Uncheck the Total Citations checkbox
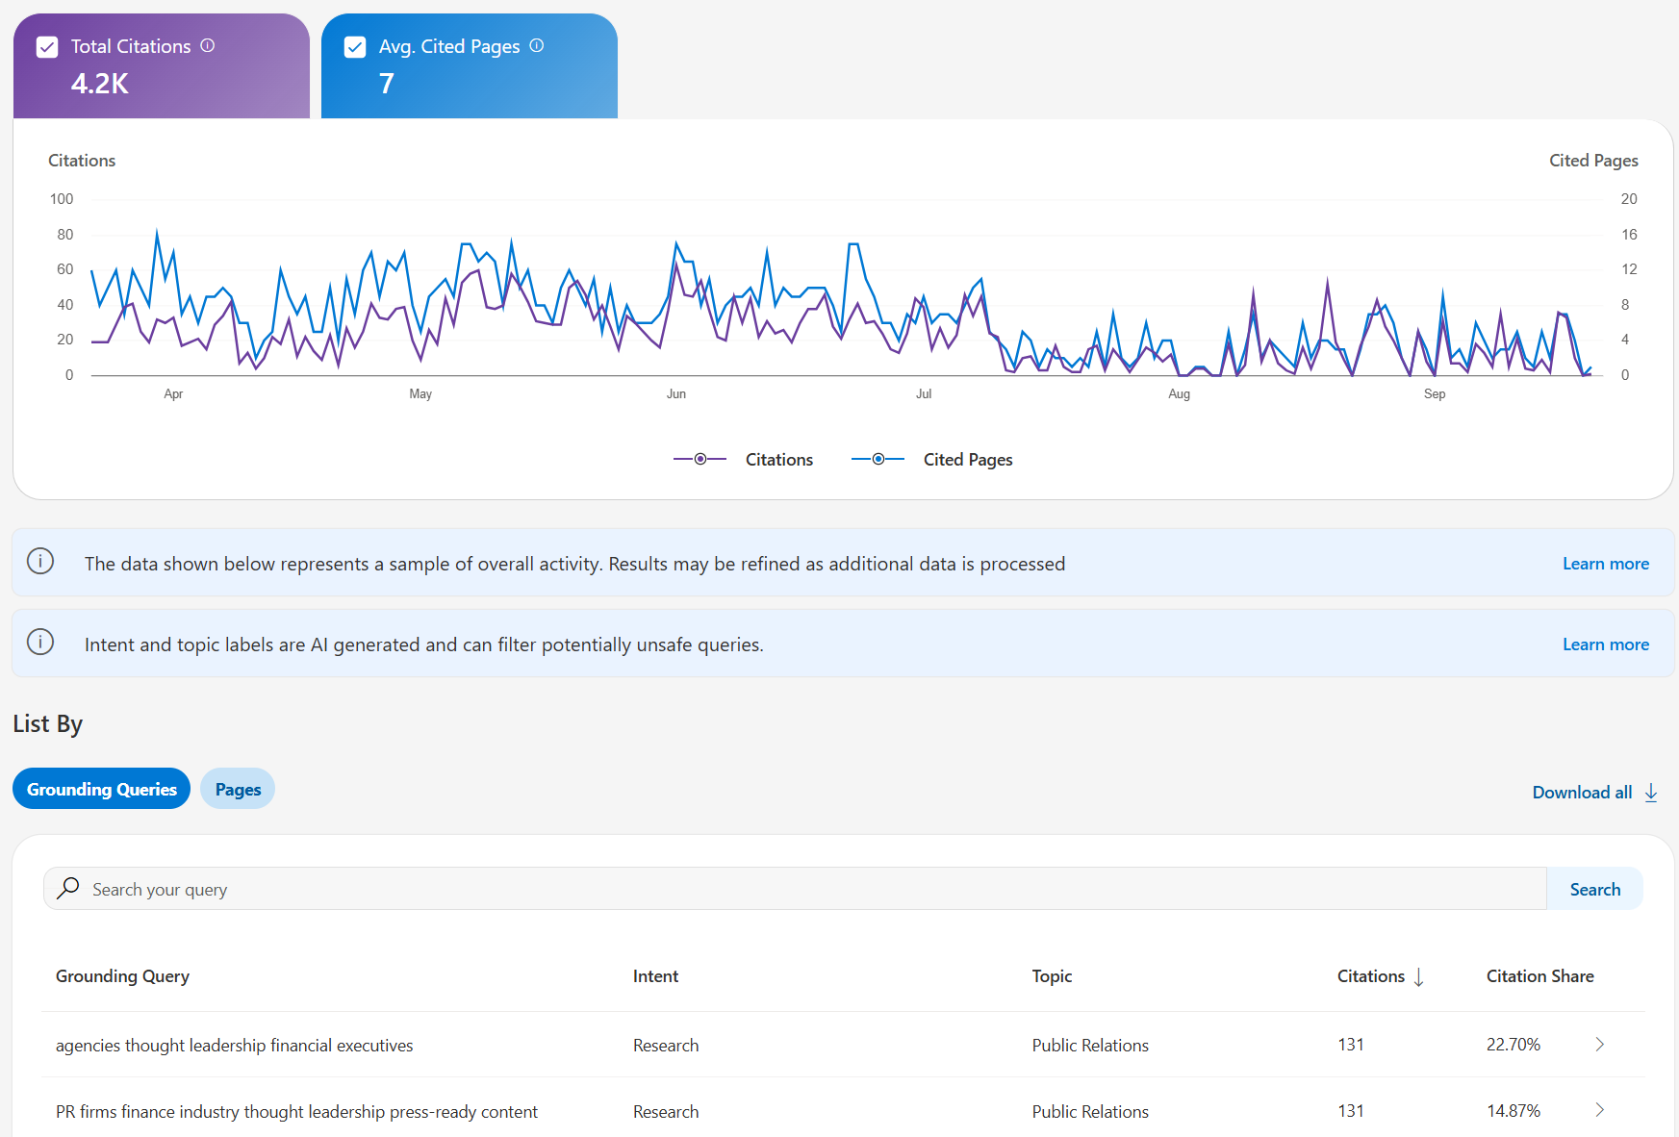This screenshot has width=1679, height=1137. point(47,47)
